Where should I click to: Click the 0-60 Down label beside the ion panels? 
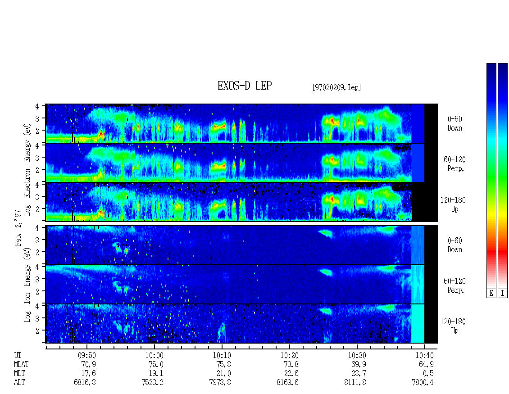pyautogui.click(x=454, y=245)
